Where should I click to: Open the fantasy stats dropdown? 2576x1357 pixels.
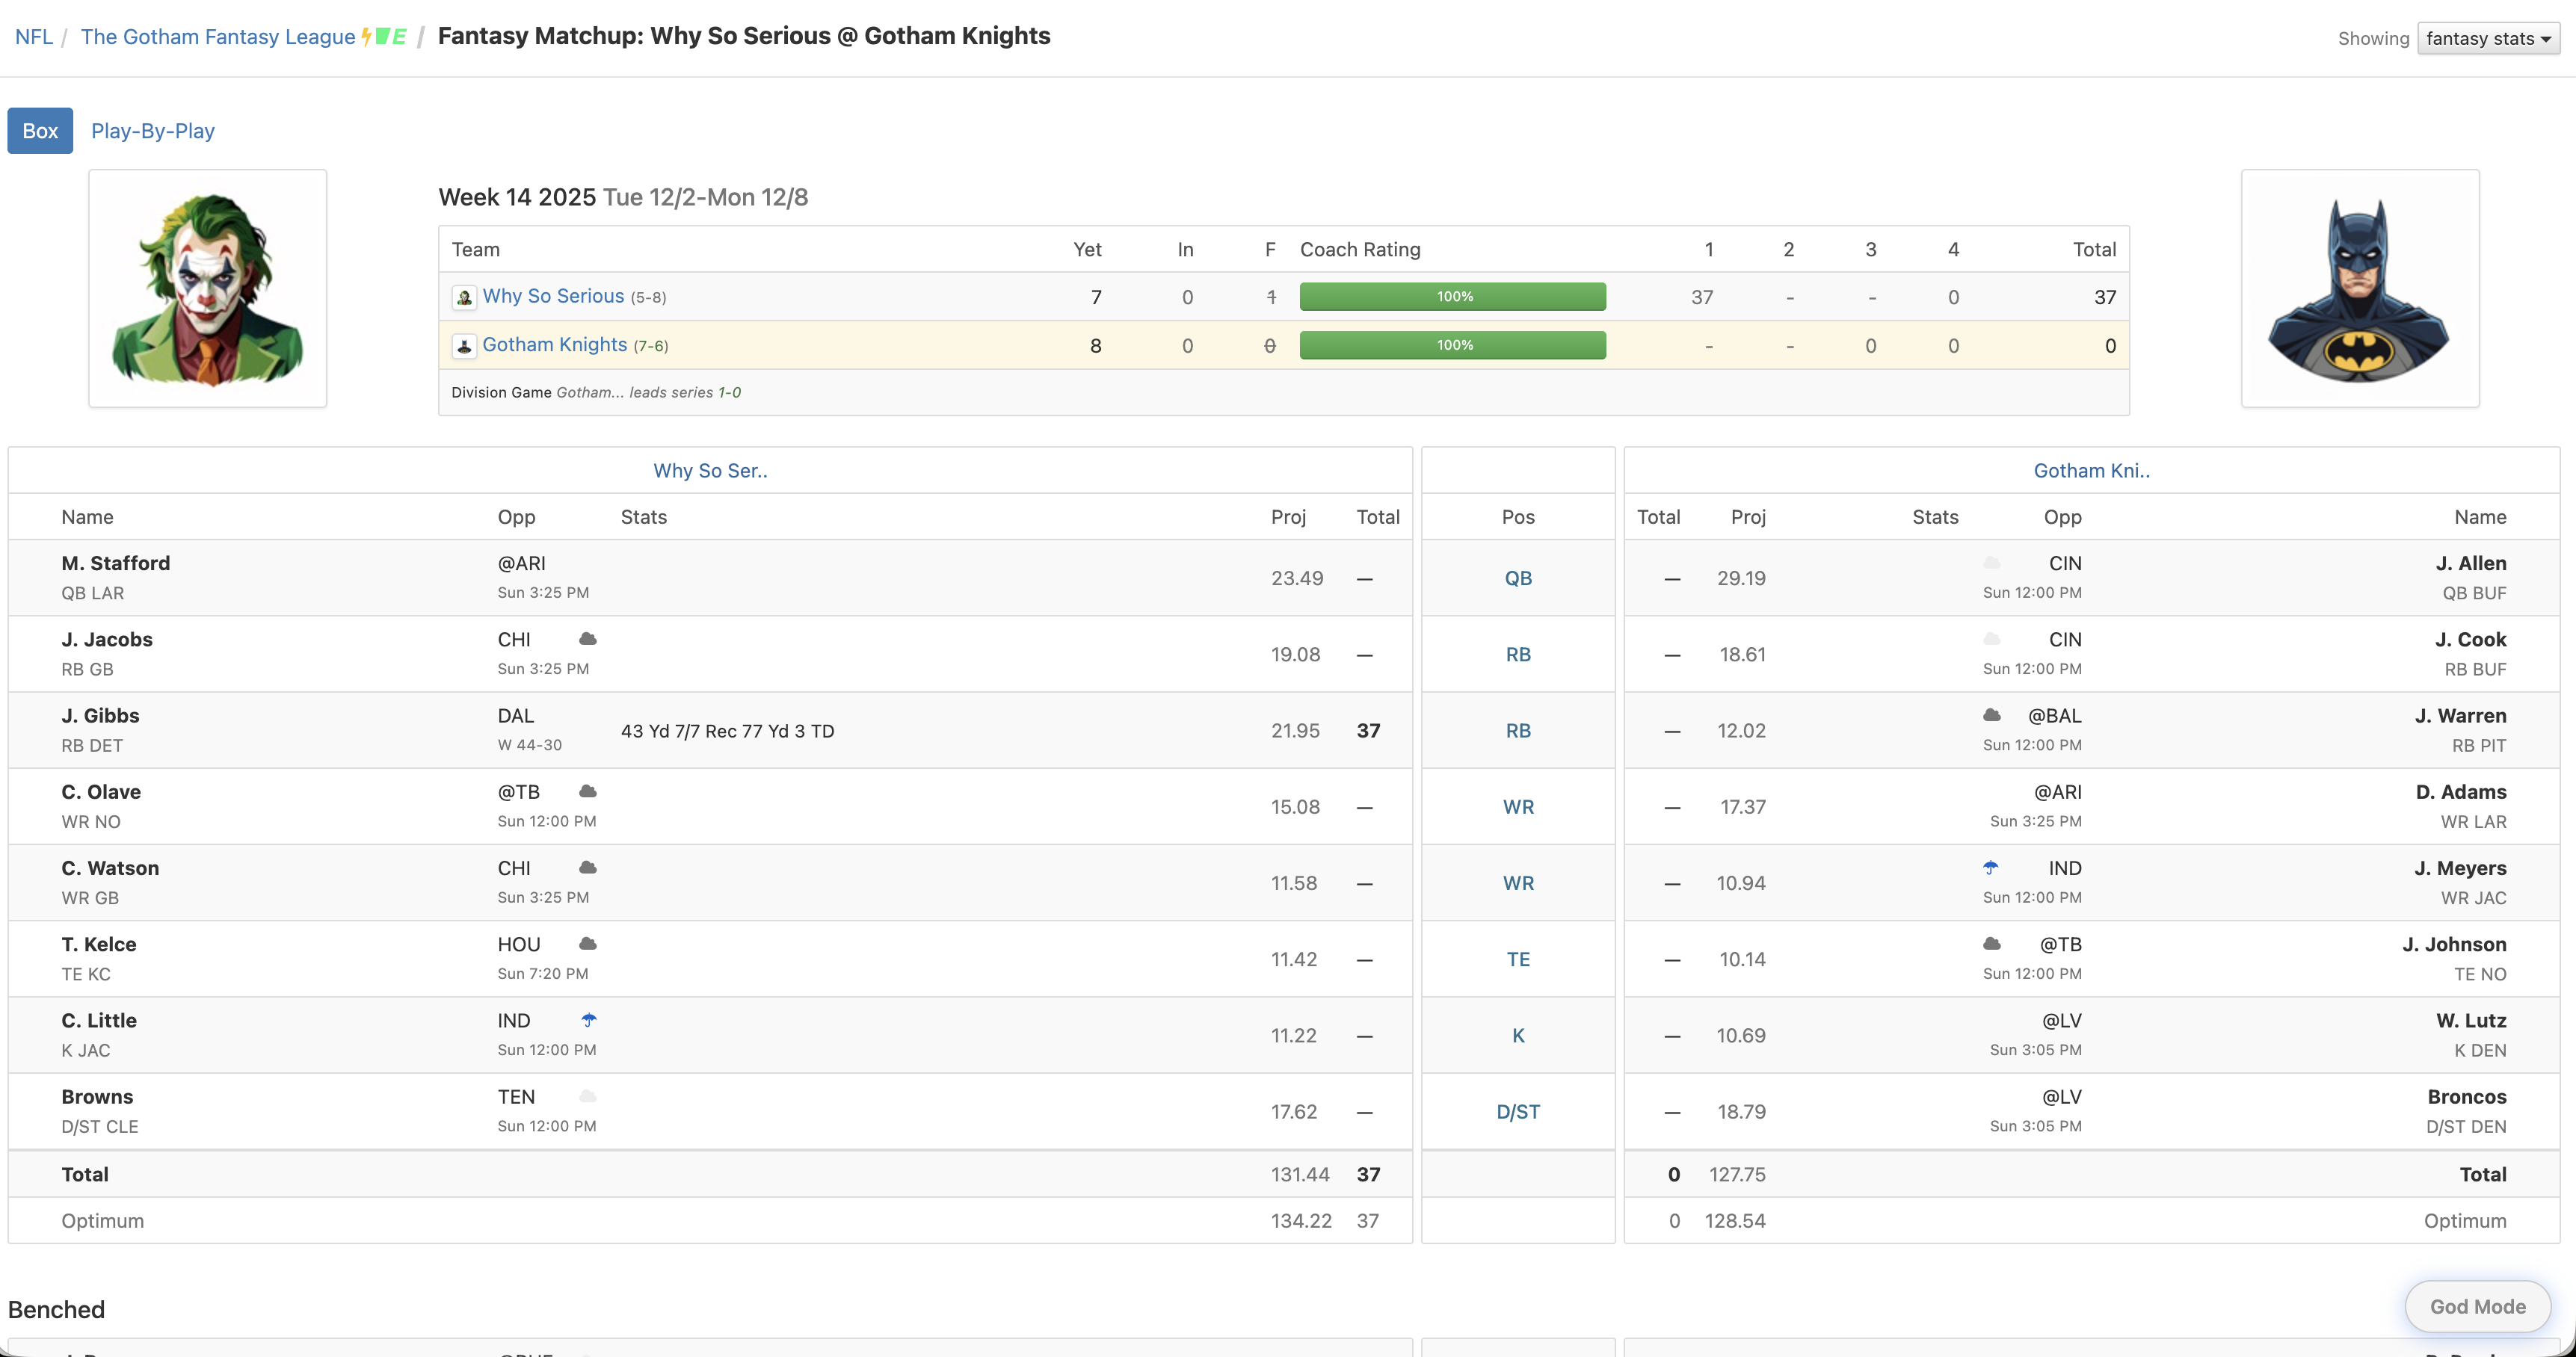[2488, 38]
